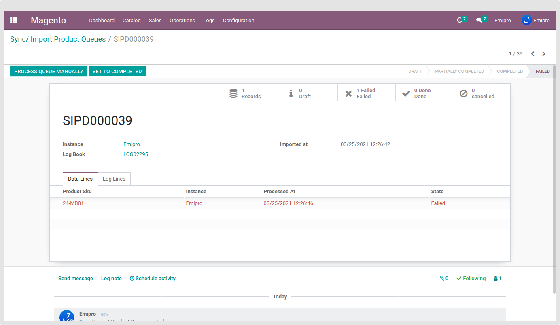Click Send message in chatter
Image resolution: width=560 pixels, height=325 pixels.
(x=76, y=279)
